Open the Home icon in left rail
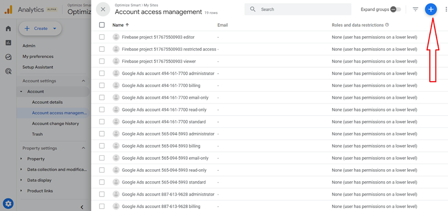 click(8, 28)
